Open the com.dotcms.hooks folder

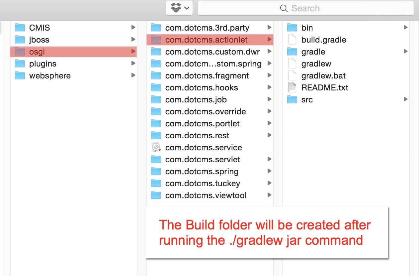point(202,88)
